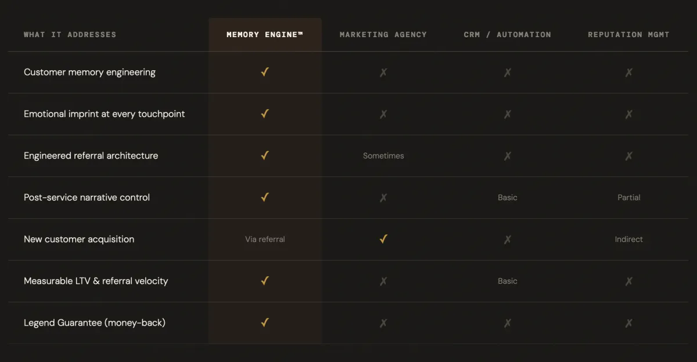The image size is (697, 362).
Task: Click Memory Engine checkmark for Customer memory engineering
Action: click(265, 73)
